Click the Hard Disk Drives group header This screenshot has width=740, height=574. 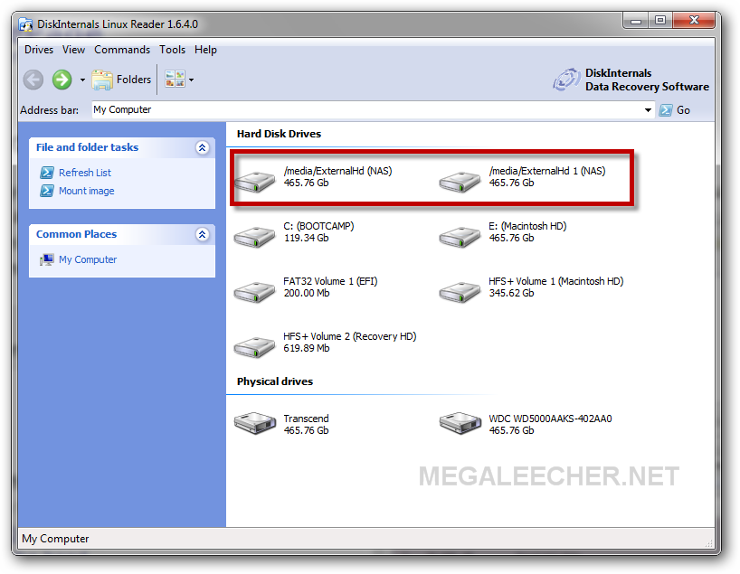click(279, 134)
